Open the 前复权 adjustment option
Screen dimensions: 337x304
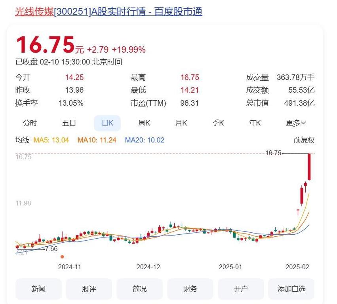304,140
